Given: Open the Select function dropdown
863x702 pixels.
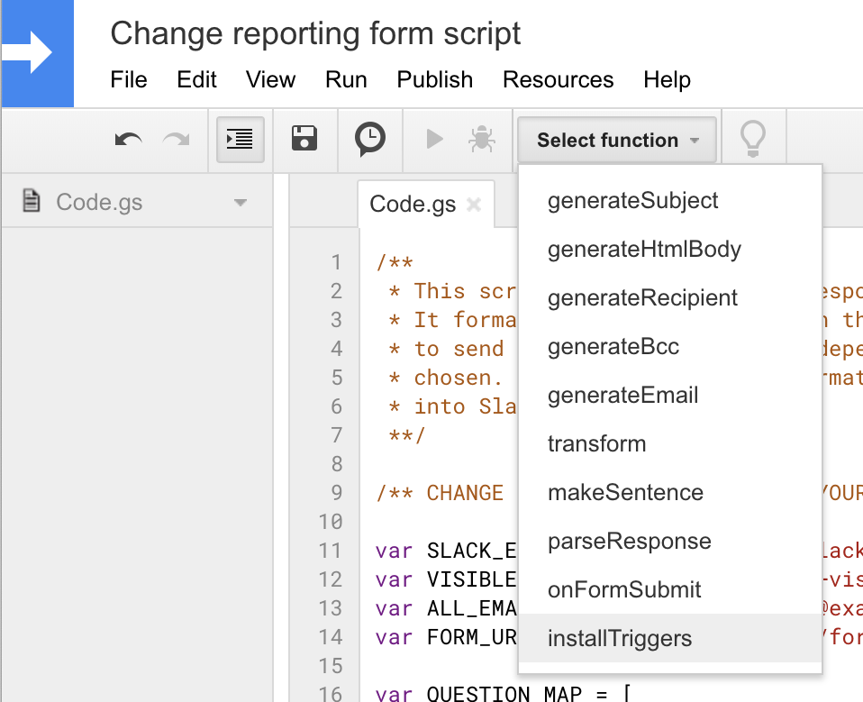Looking at the screenshot, I should coord(617,140).
